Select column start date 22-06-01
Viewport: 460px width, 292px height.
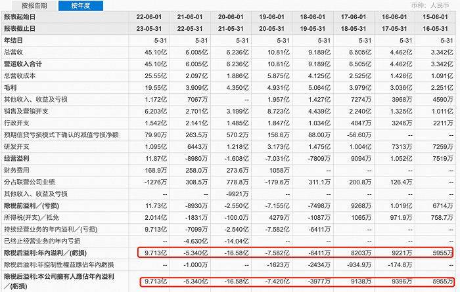tap(149, 17)
